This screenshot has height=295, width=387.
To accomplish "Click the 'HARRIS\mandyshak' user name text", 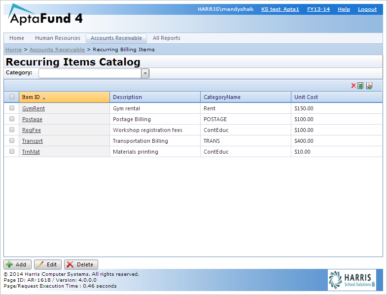I will [x=226, y=9].
